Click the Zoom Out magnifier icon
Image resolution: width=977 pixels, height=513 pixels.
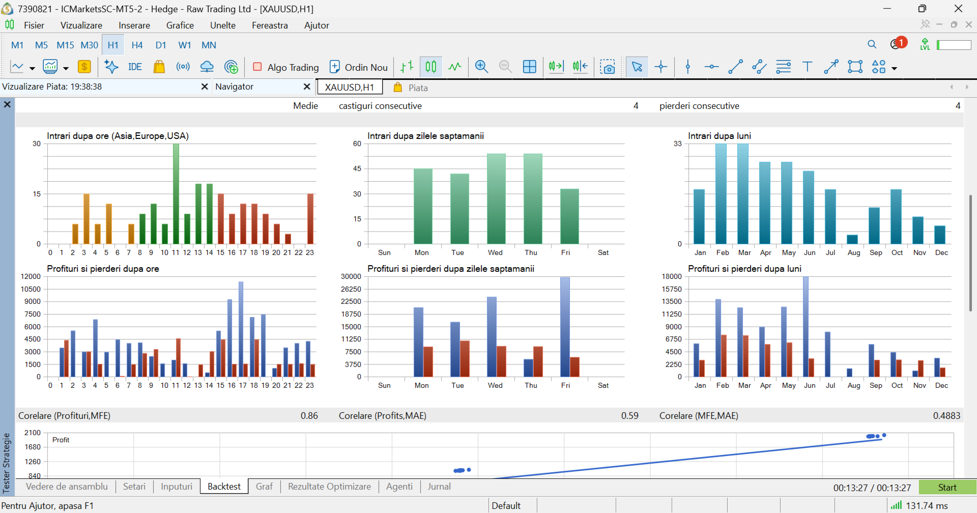pos(505,67)
